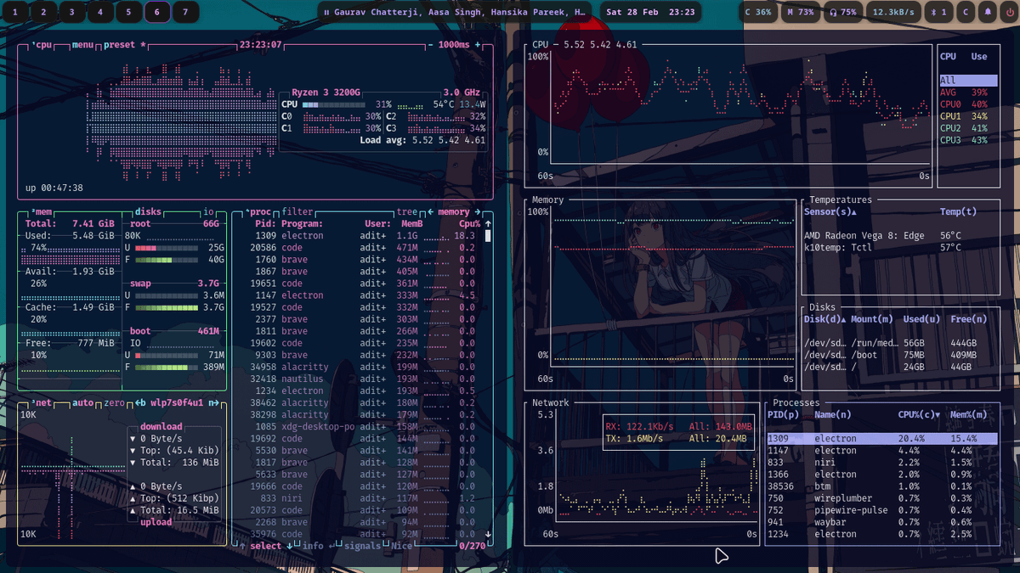This screenshot has width=1020, height=573.
Task: Select the wireplumber process row
Action: point(882,498)
